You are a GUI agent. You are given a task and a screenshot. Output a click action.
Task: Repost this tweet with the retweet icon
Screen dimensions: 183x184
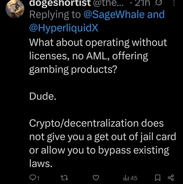pyautogui.click(x=64, y=178)
